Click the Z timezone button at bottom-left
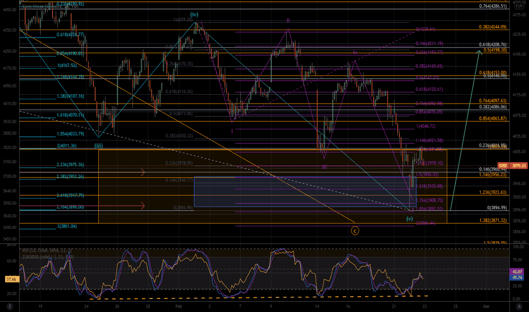 tap(10, 306)
